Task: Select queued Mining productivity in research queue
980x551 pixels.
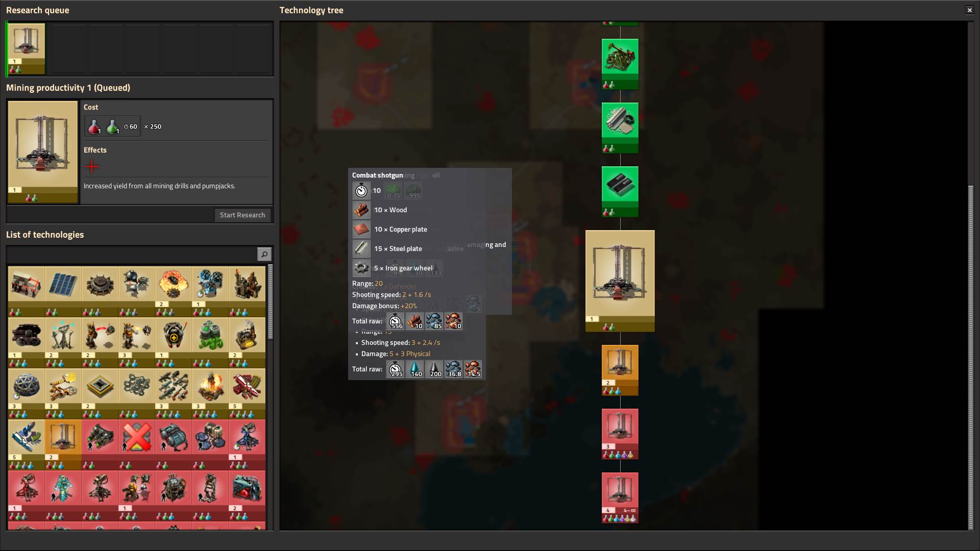Action: tap(27, 48)
